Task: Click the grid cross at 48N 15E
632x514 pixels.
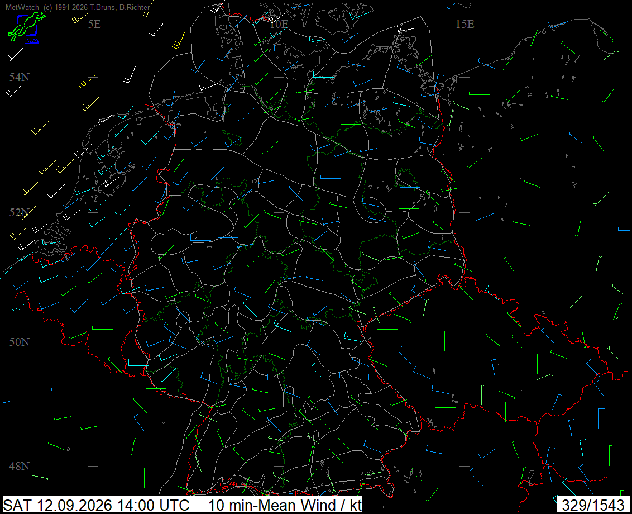Action: (465, 466)
